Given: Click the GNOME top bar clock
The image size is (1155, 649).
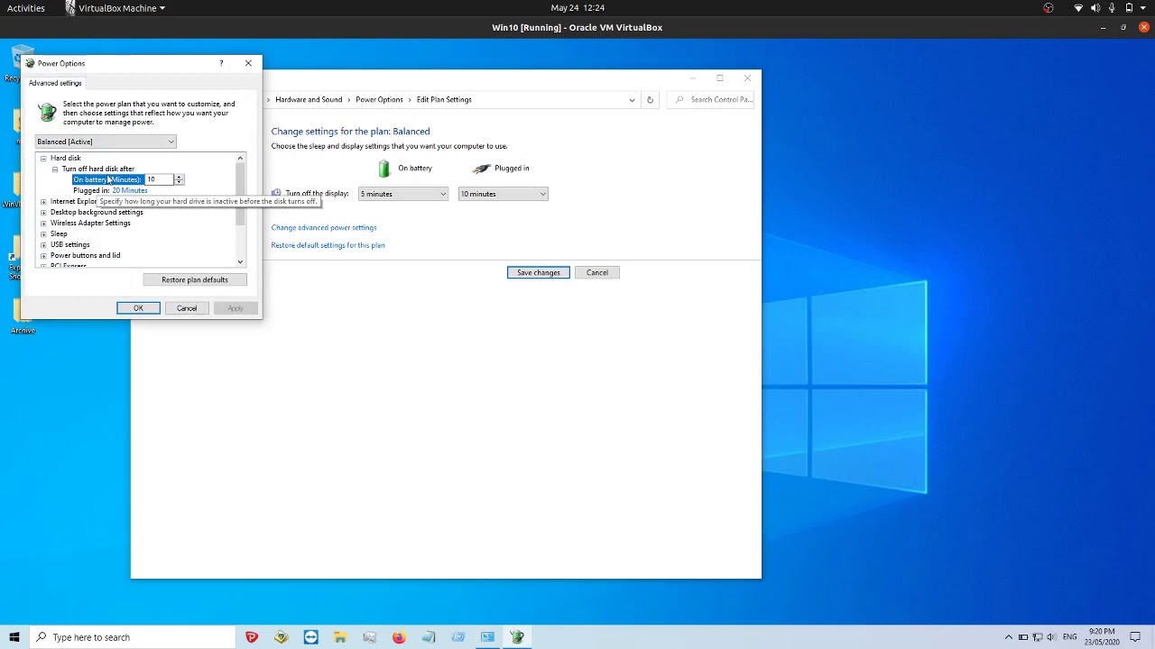Looking at the screenshot, I should click(577, 8).
